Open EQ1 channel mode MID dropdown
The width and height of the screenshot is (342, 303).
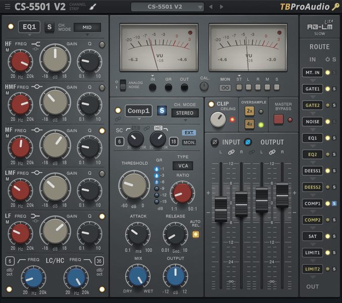(87, 27)
